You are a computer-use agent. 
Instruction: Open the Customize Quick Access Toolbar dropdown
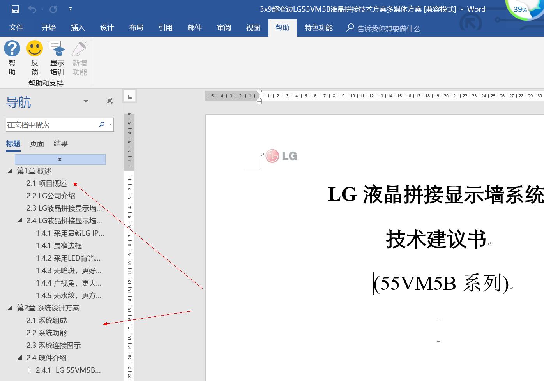[70, 9]
